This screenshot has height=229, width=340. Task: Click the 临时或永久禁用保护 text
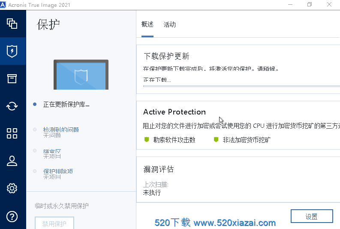(62, 206)
